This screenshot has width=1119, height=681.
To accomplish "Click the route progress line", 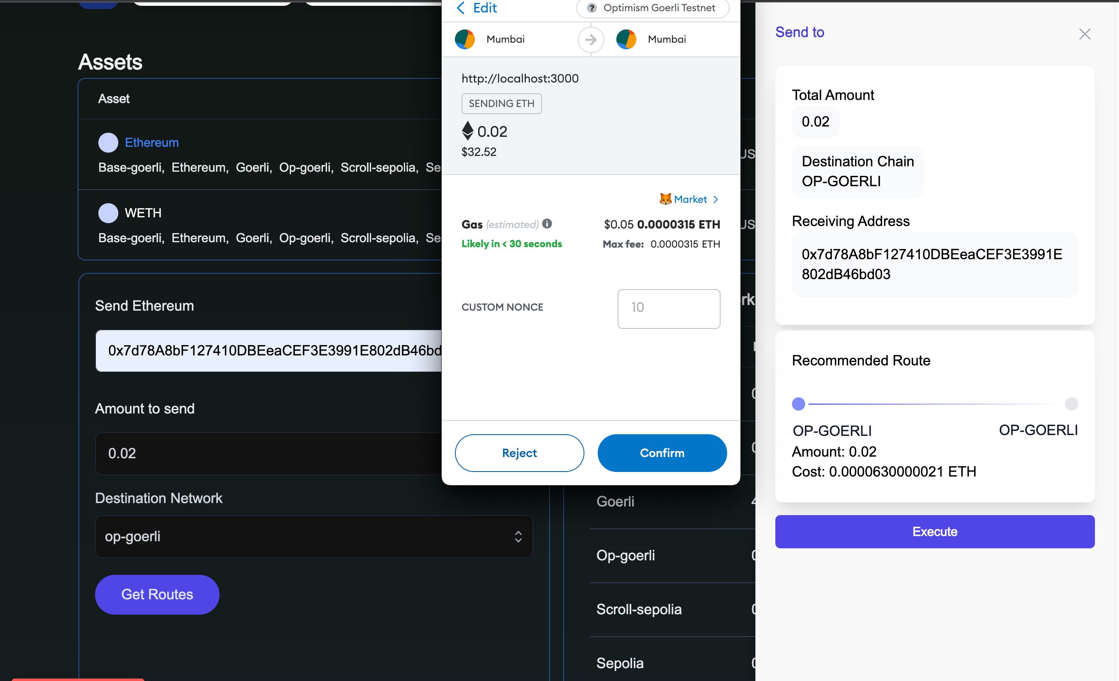I will (935, 404).
